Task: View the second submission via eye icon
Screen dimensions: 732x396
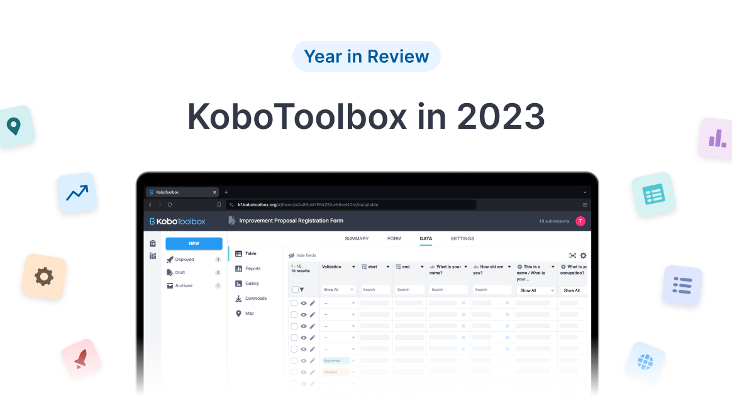Action: [x=304, y=315]
